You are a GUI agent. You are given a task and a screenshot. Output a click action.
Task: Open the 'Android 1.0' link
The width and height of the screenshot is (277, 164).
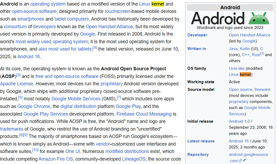tap(239, 122)
